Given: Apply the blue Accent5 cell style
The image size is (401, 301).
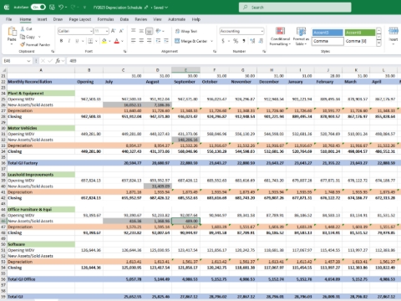Looking at the screenshot, I should tap(327, 33).
